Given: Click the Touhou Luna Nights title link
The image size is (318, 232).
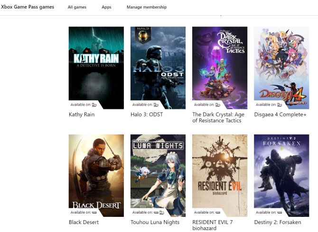Looking at the screenshot, I should tap(155, 222).
